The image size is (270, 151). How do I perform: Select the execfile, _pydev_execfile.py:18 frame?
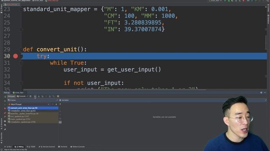click(x=33, y=114)
